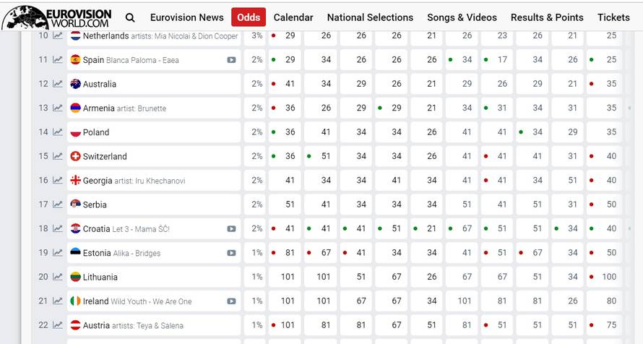Open the Calendar menu item
Image resolution: width=643 pixels, height=344 pixels.
pos(293,17)
